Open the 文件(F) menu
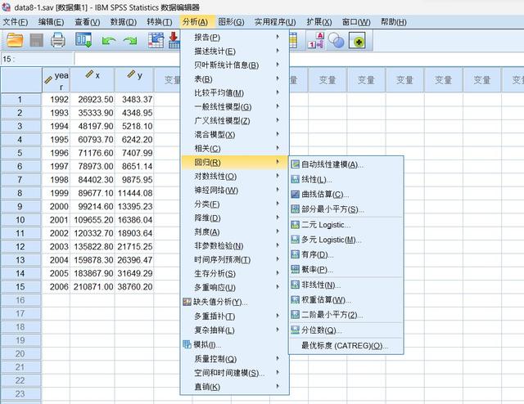The height and width of the screenshot is (404, 524). tap(16, 22)
